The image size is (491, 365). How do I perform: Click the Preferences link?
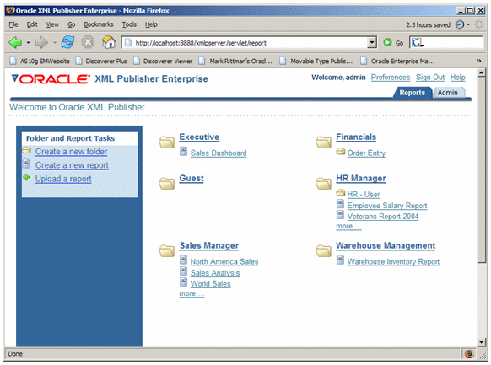point(391,78)
